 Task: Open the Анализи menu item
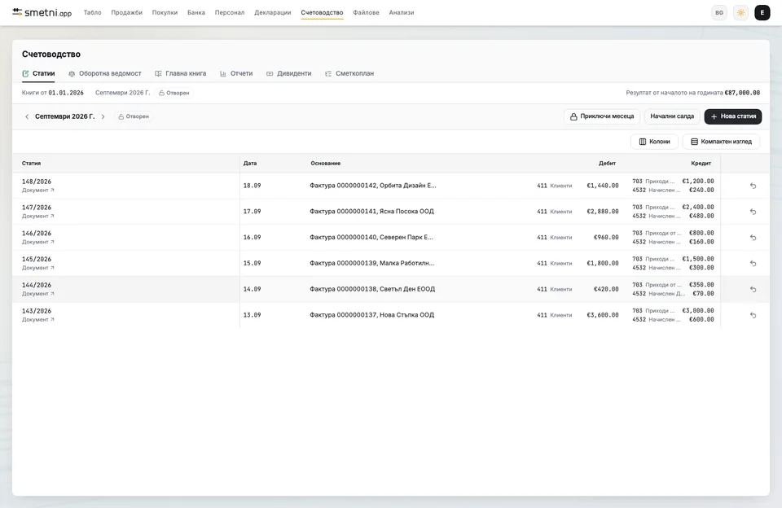click(x=402, y=12)
